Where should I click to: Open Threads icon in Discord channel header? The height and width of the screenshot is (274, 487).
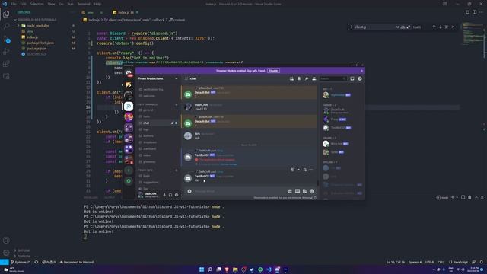291,78
